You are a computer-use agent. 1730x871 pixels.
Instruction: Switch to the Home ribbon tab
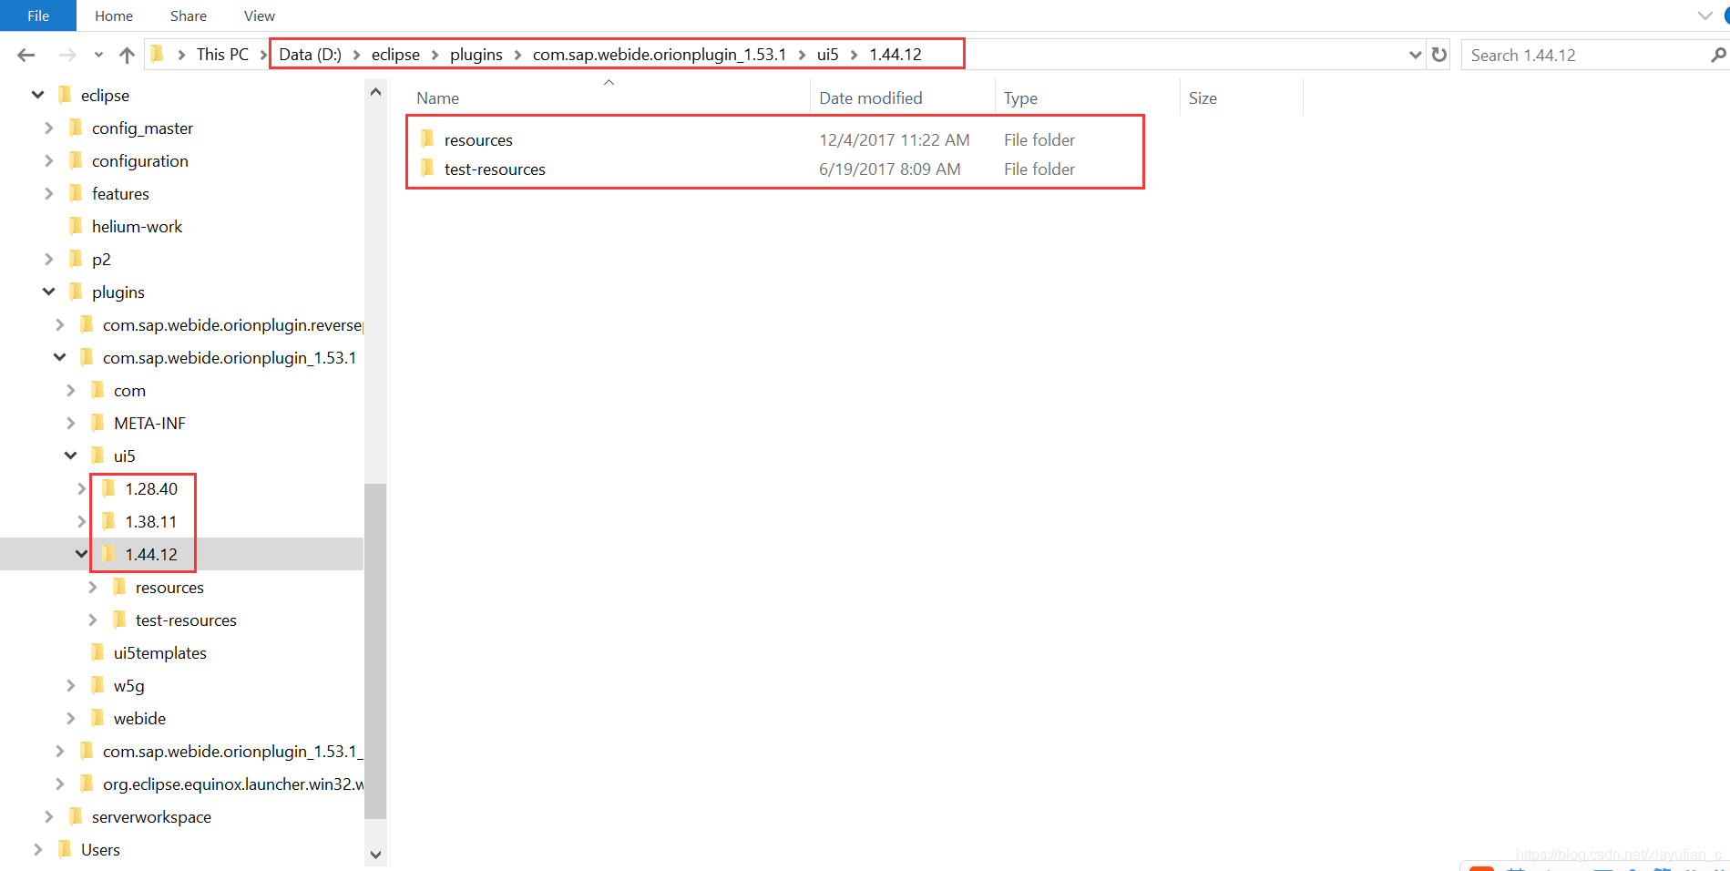point(114,15)
